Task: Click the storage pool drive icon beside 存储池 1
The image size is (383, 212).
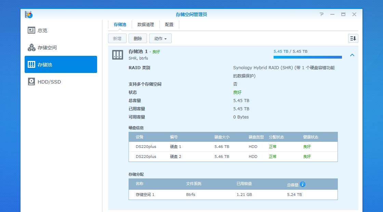Action: pos(117,54)
